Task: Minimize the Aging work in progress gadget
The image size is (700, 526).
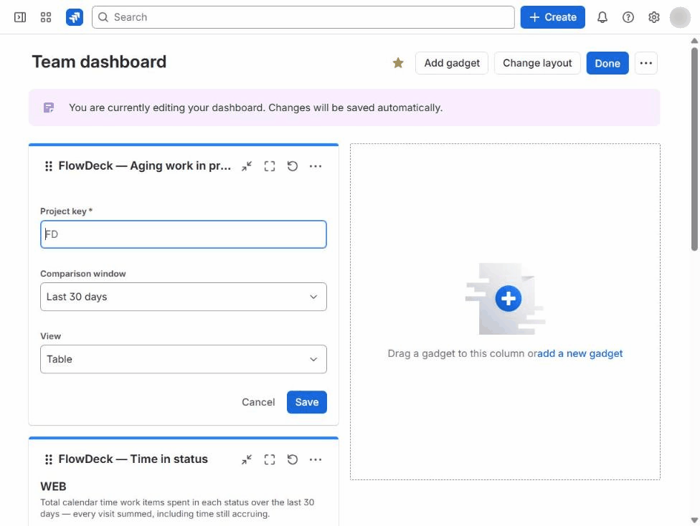Action: point(247,166)
